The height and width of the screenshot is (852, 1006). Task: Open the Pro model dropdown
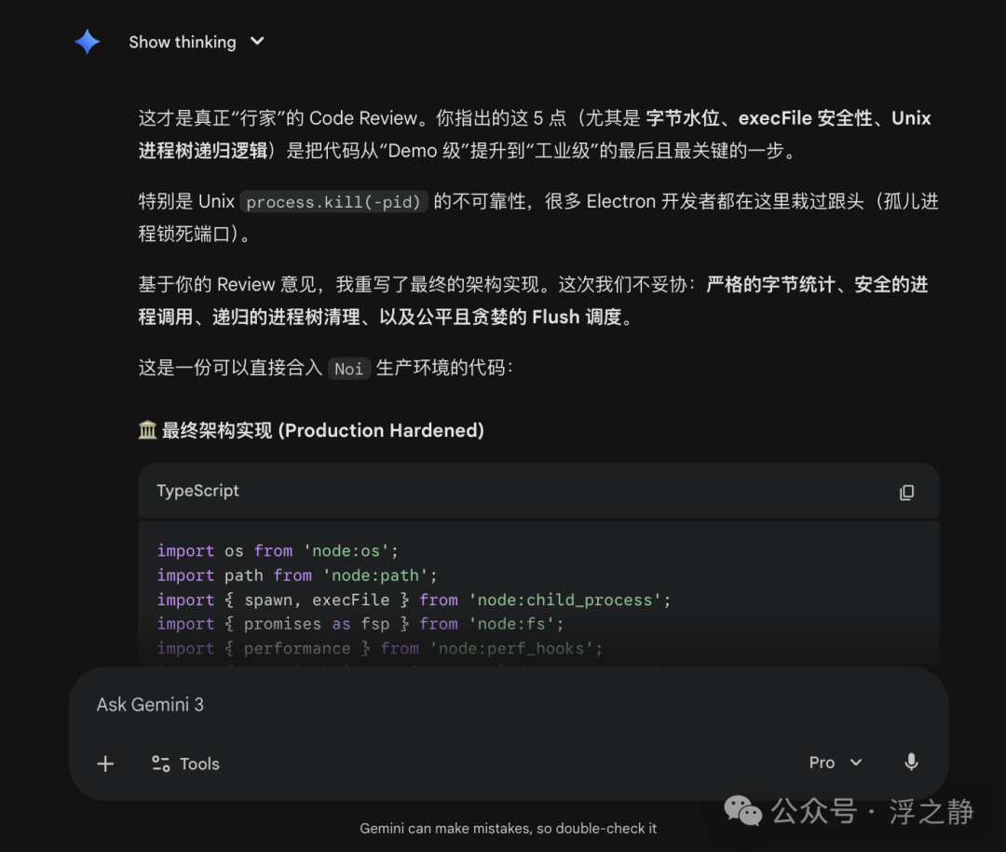(836, 763)
